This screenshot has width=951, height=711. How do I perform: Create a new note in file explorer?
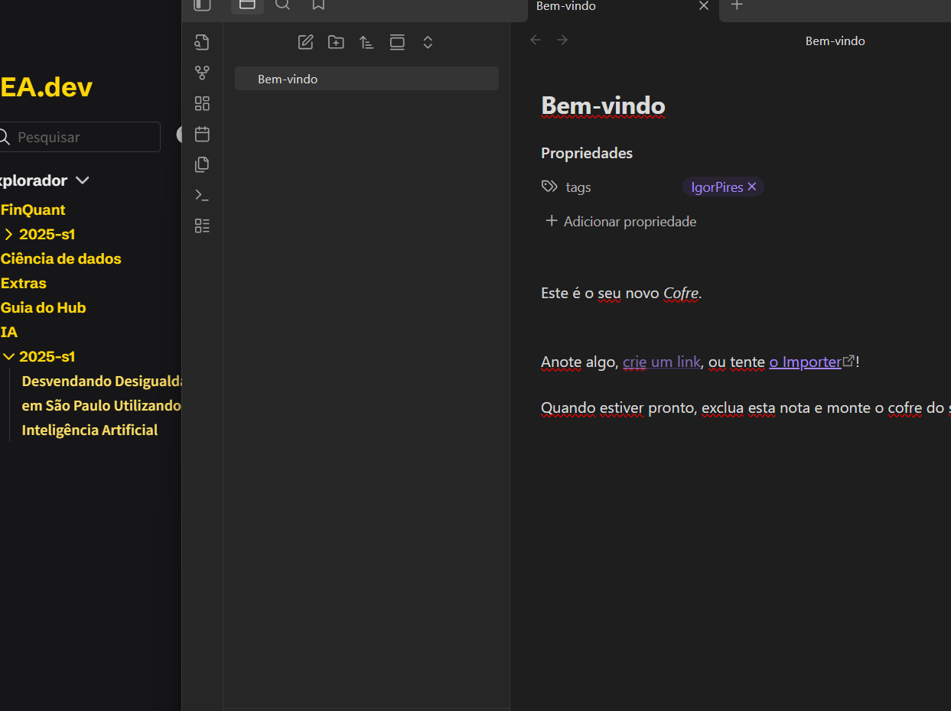(x=305, y=42)
